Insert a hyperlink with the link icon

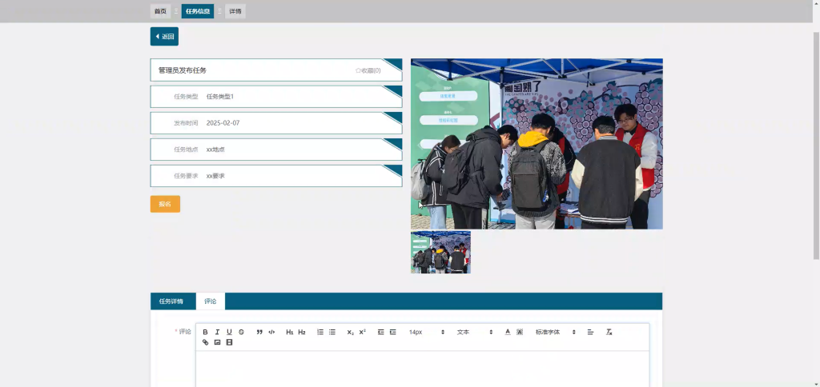(205, 342)
